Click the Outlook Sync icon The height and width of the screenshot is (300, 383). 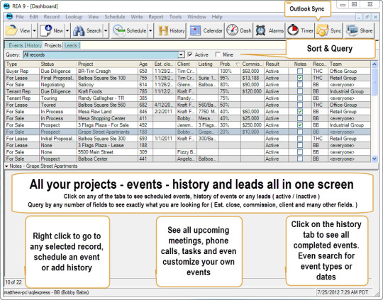pos(322,30)
